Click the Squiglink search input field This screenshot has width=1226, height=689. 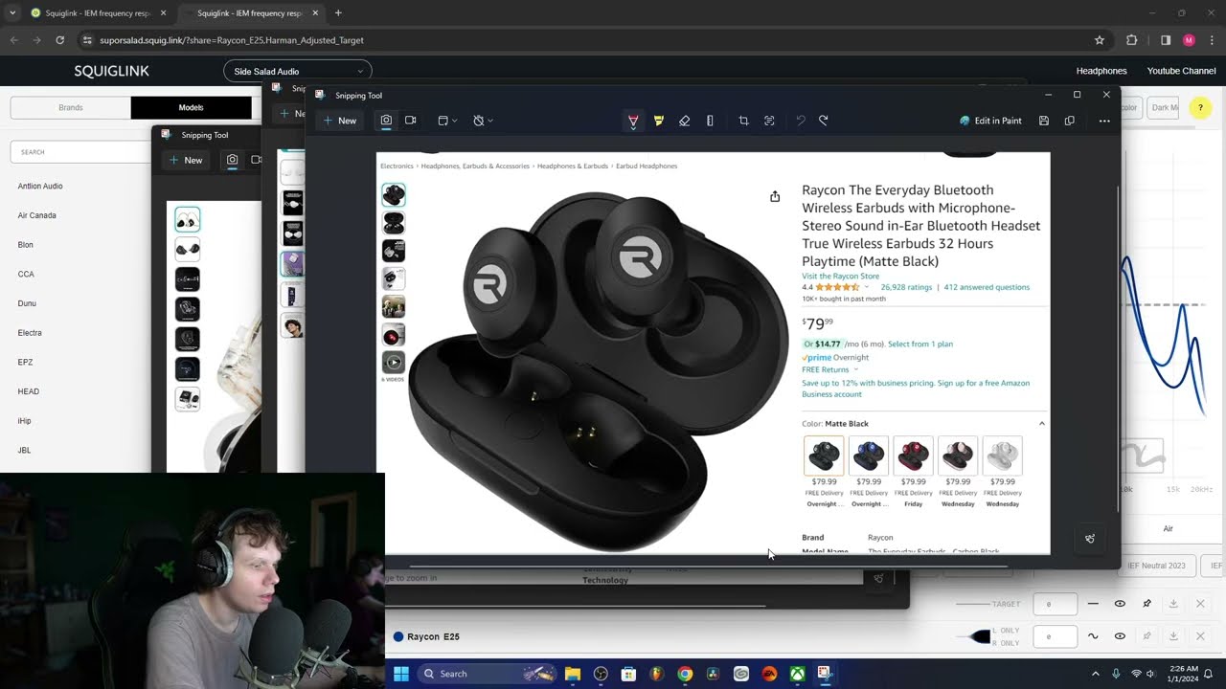click(80, 152)
